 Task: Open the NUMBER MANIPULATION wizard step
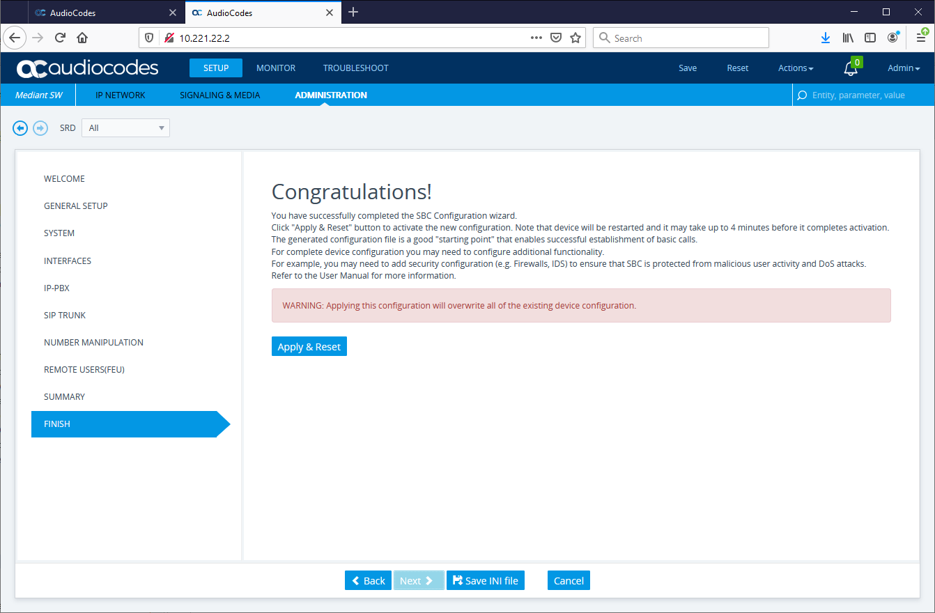93,343
